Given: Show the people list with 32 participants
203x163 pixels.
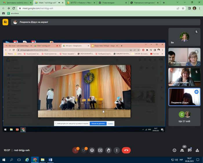Looking at the screenshot, I should [x=182, y=150].
